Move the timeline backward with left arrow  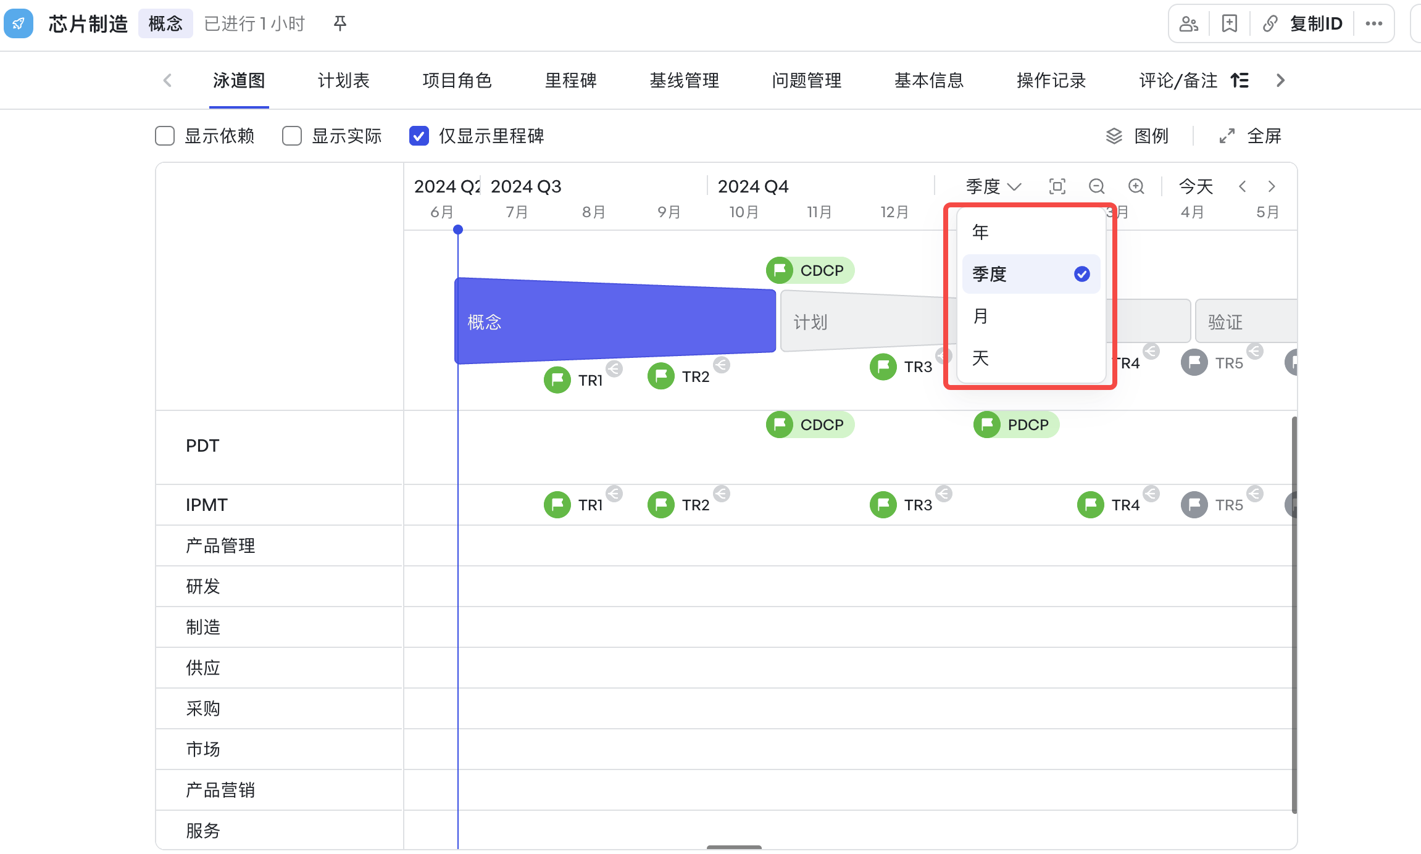click(x=1243, y=186)
